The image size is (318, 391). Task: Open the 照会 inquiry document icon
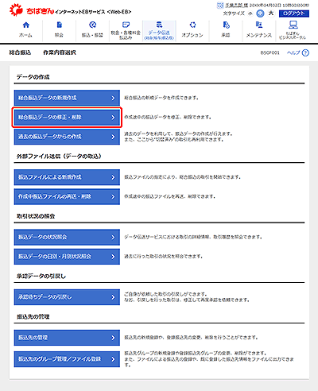click(59, 25)
